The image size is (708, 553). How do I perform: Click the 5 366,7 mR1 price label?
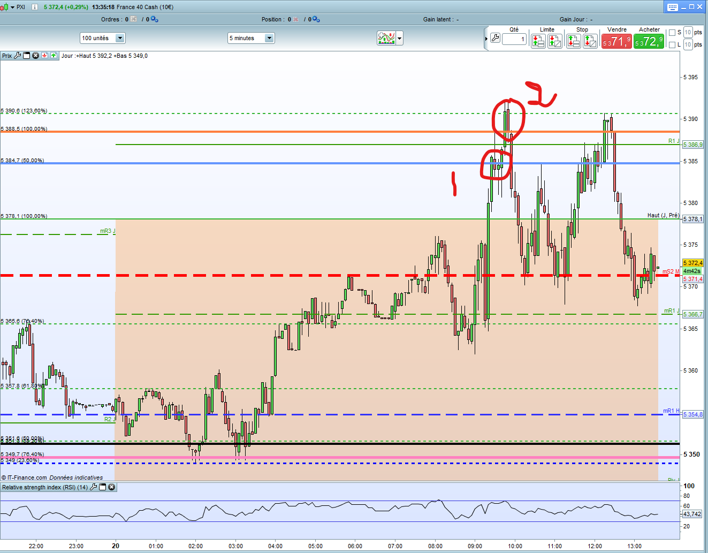point(692,314)
